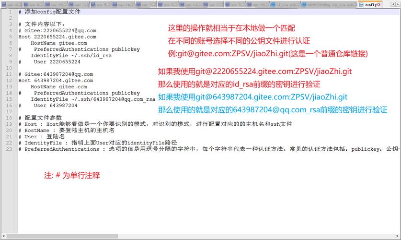
Task: Click line 22 describing IdentityFile path
Action: point(98,143)
